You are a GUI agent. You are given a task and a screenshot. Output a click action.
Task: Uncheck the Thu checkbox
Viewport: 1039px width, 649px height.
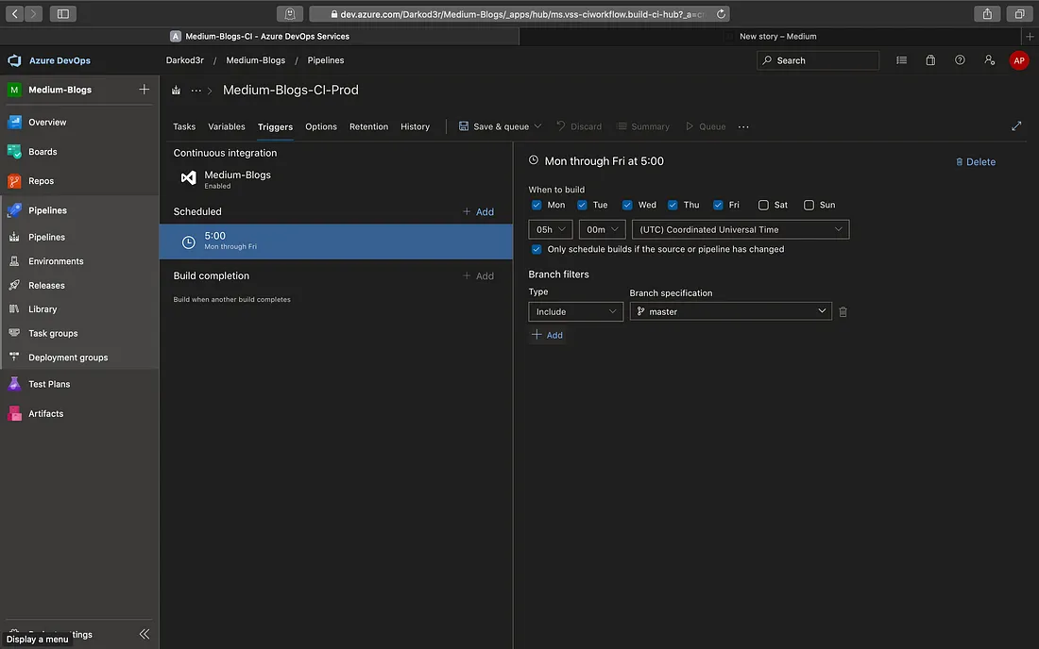673,205
